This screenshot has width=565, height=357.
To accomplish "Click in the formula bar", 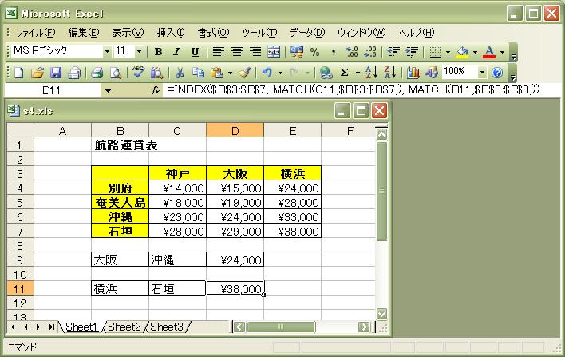I will (x=362, y=90).
